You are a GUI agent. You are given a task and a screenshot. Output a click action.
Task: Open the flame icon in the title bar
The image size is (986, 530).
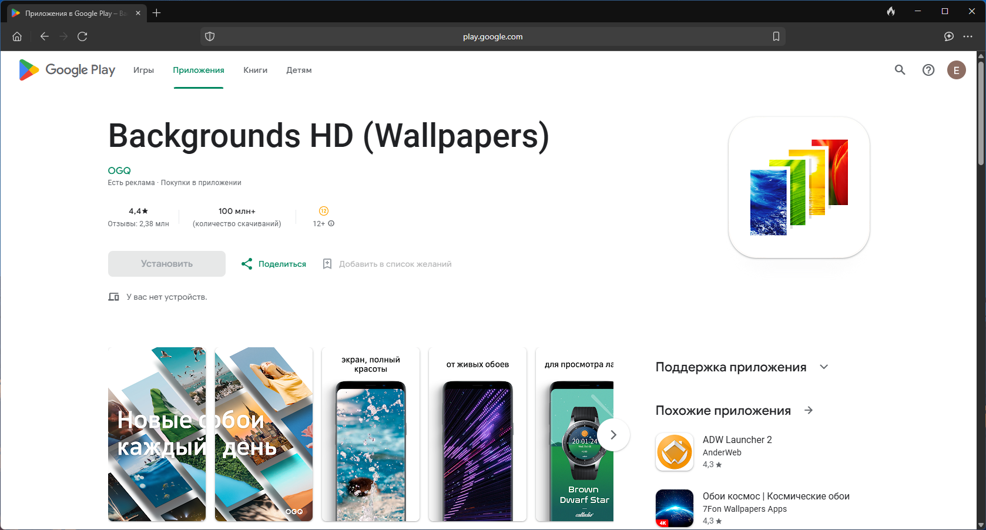pos(891,11)
